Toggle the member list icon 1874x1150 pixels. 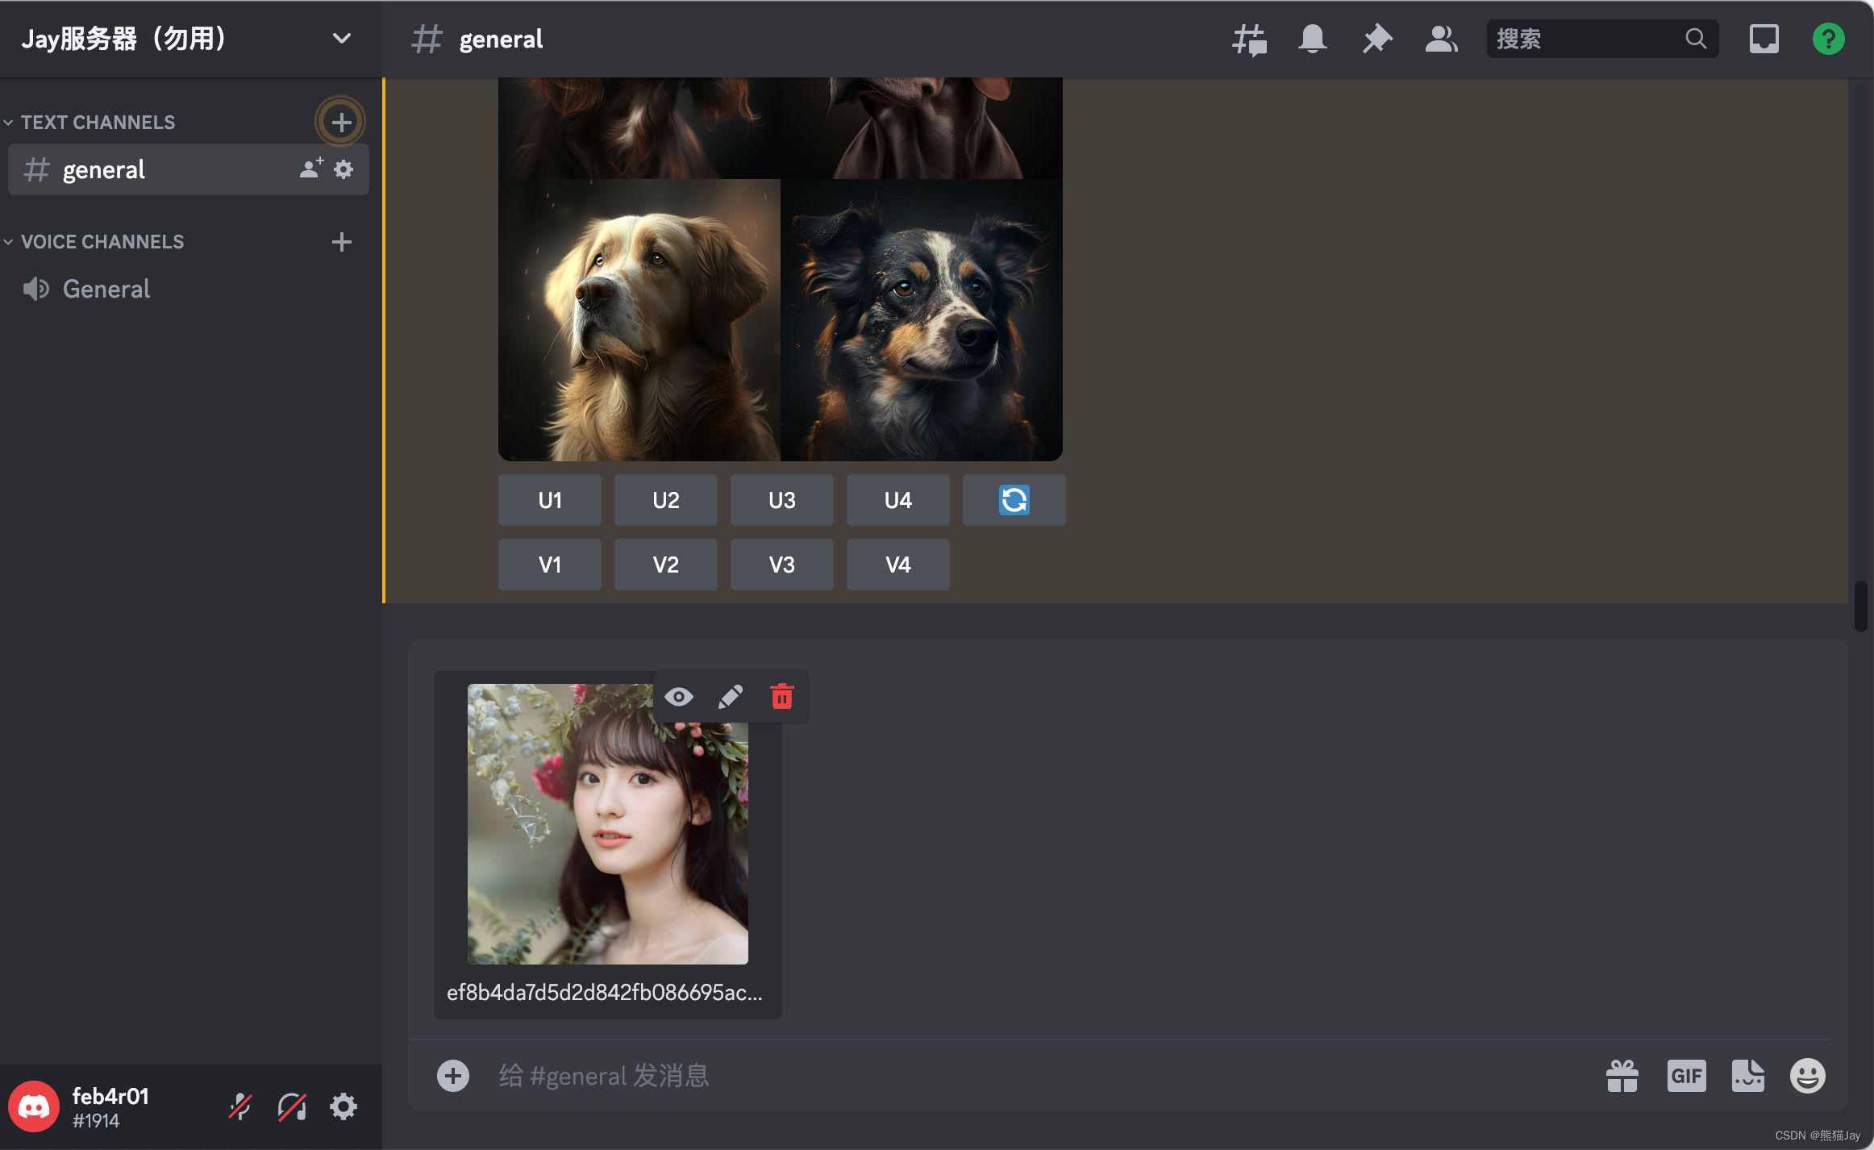[x=1441, y=39]
